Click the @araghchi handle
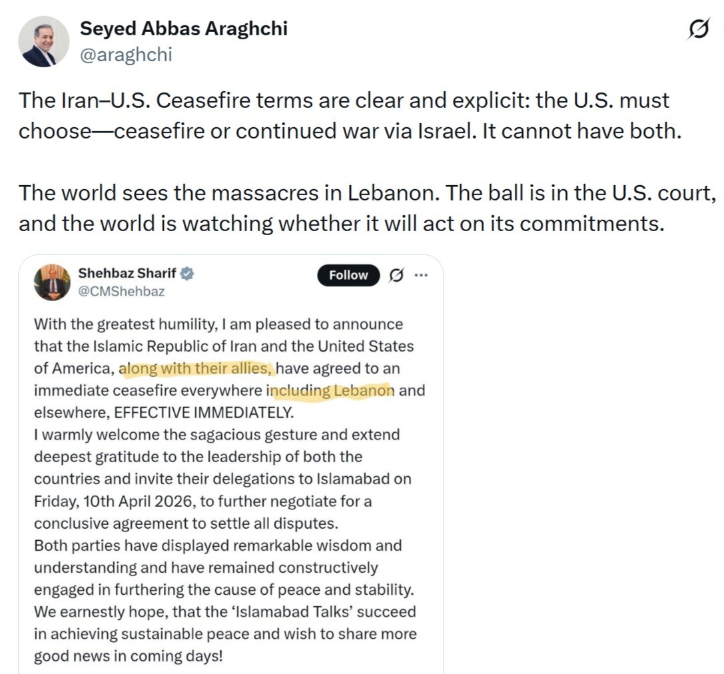The width and height of the screenshot is (724, 674). pos(125,55)
